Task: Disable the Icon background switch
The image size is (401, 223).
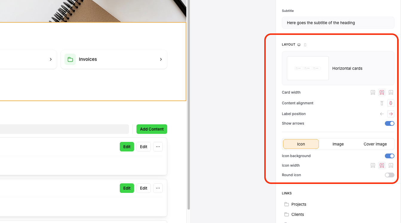Action: pos(390,156)
